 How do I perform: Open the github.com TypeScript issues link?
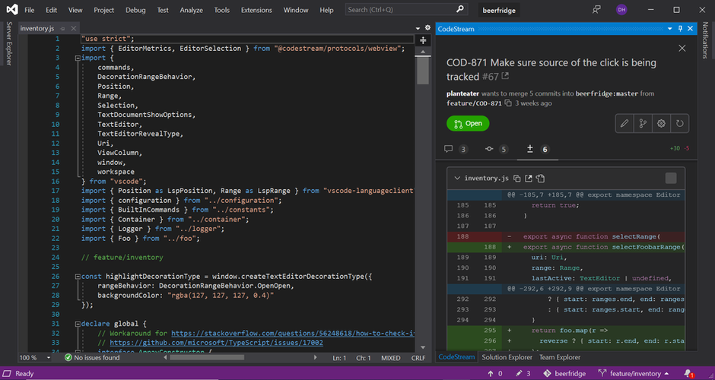[216, 343]
